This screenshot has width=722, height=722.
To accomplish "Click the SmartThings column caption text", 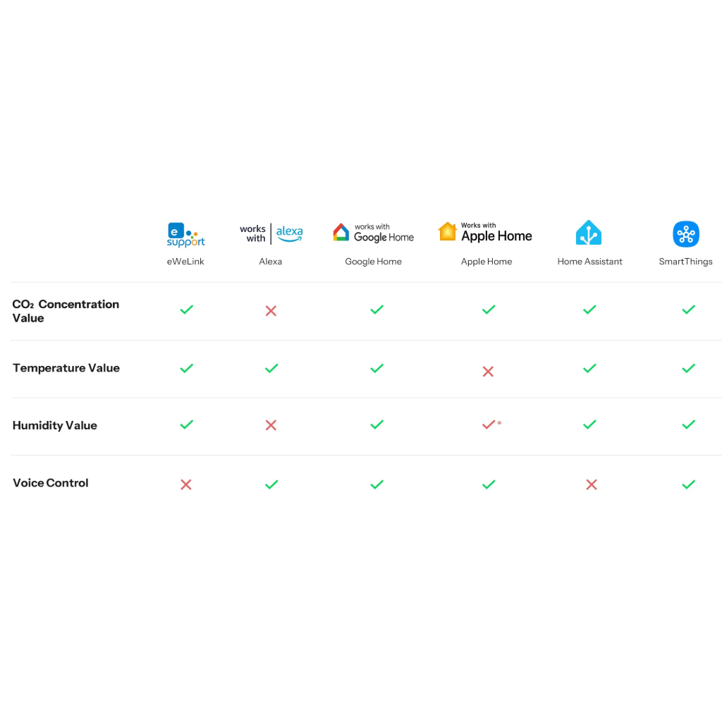I will (x=685, y=262).
